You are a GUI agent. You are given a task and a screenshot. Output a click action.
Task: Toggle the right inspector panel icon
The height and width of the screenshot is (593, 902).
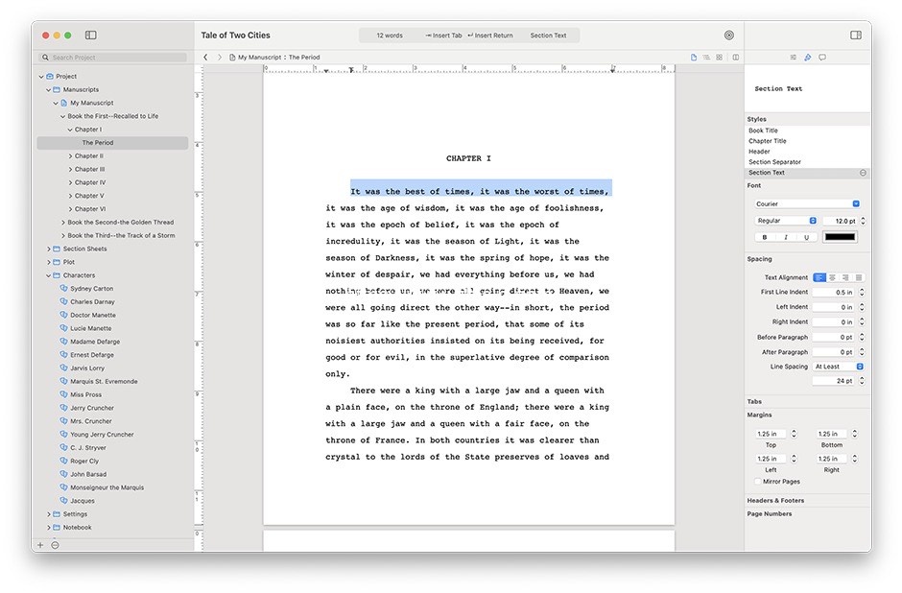pos(856,36)
